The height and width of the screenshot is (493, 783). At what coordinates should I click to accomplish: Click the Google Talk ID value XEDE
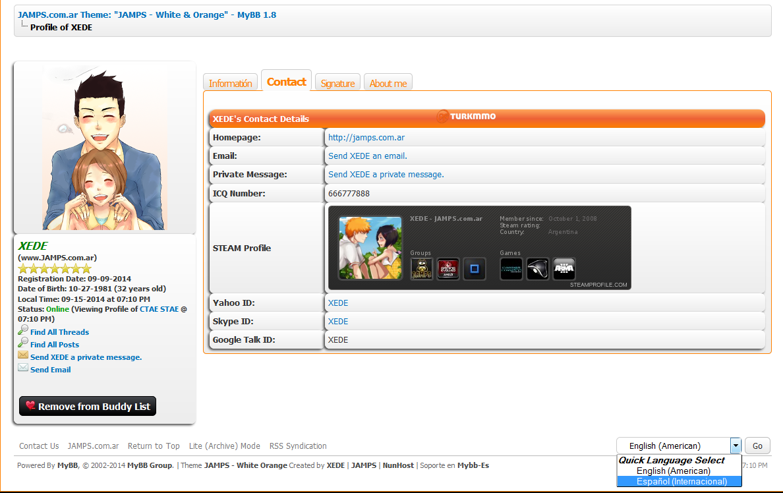point(338,339)
